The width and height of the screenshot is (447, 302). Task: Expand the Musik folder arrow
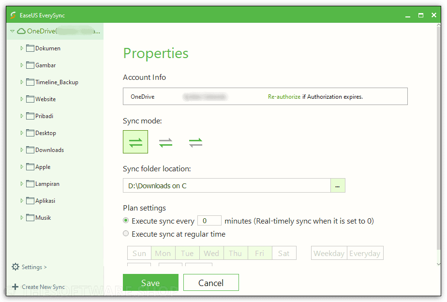point(22,218)
